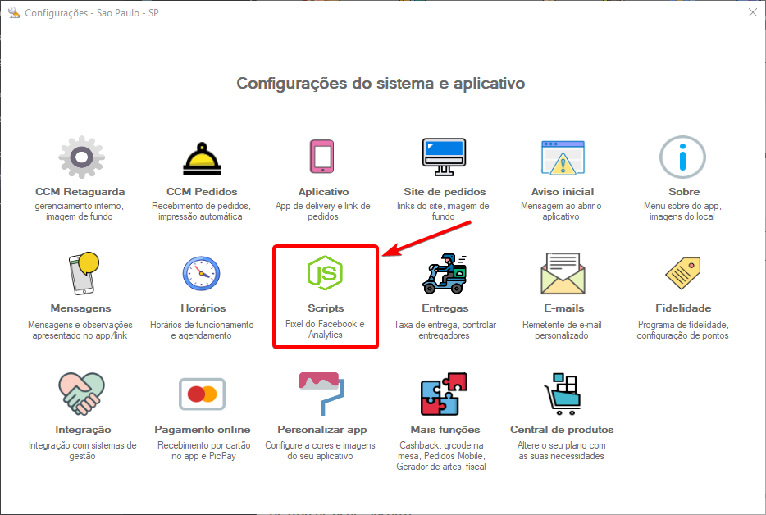Click 'Recebimento por cartão no app e PicPay' text
This screenshot has height=515, width=766.
pos(203,450)
